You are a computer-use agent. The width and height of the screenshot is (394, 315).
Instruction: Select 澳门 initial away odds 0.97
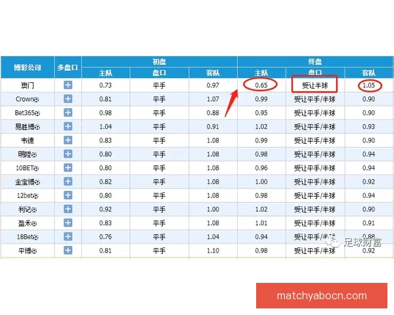[x=213, y=85]
